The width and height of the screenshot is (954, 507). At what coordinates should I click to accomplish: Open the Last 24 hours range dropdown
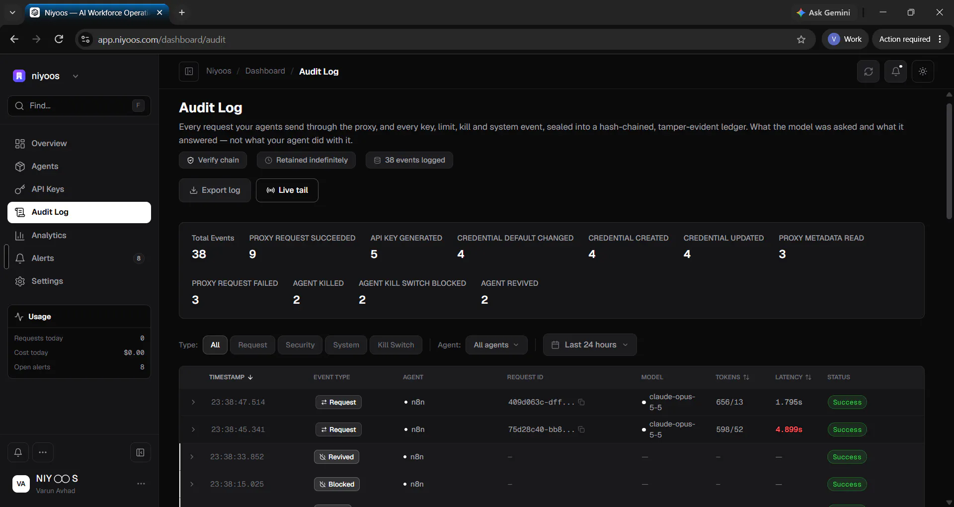pos(590,345)
